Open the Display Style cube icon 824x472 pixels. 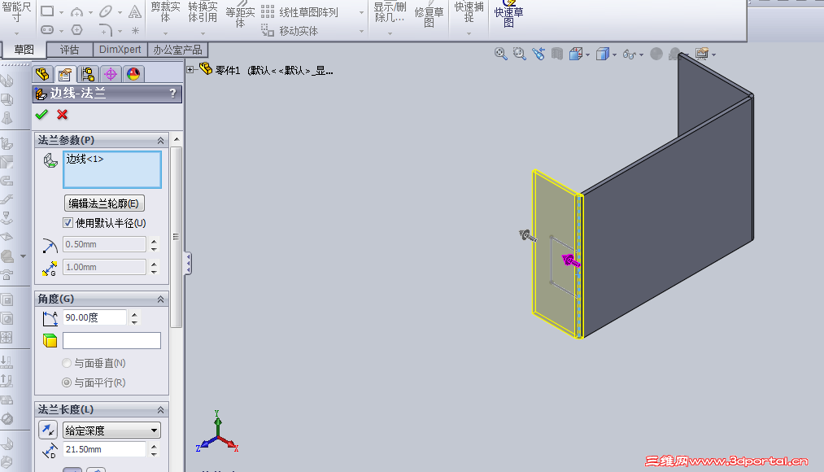(x=603, y=54)
